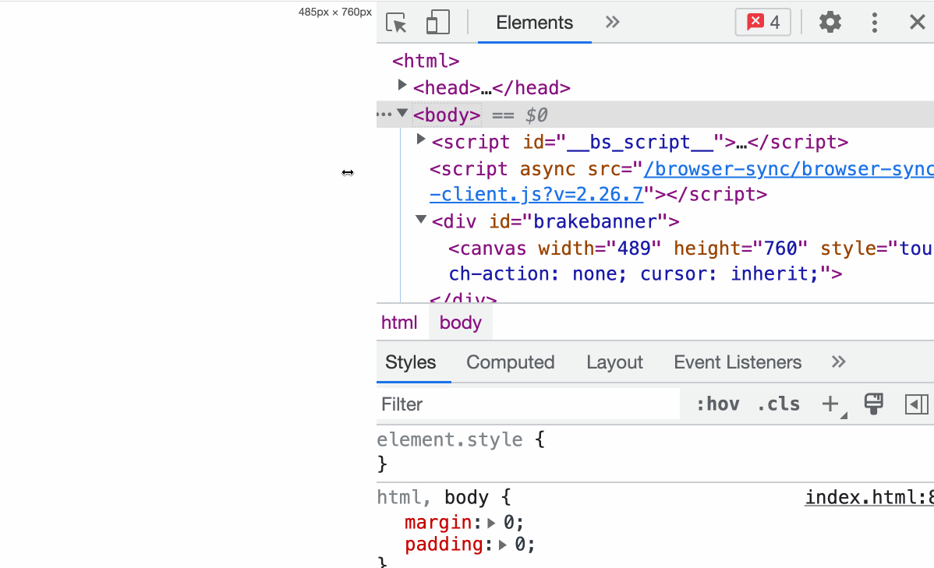
Task: Expand the __bs_script__ script node
Action: coord(421,140)
